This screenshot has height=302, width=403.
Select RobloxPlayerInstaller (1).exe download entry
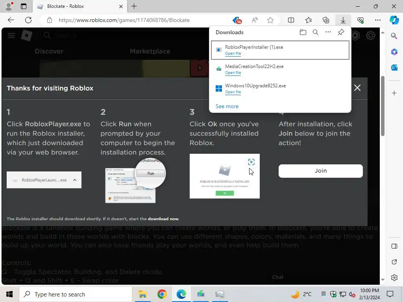tap(280, 50)
